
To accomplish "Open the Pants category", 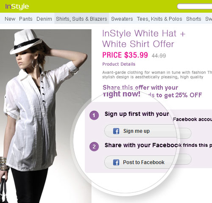I will pos(26,19).
